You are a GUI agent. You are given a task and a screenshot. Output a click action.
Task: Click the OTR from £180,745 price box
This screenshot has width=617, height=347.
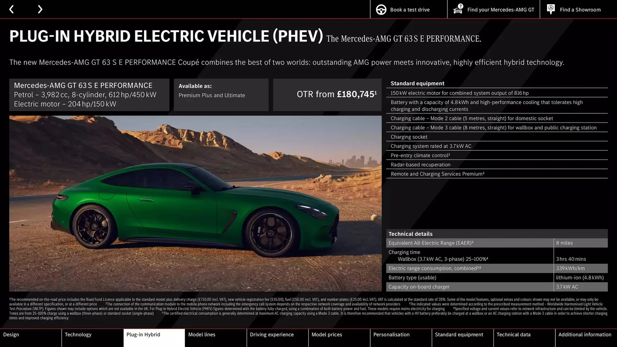pos(327,95)
